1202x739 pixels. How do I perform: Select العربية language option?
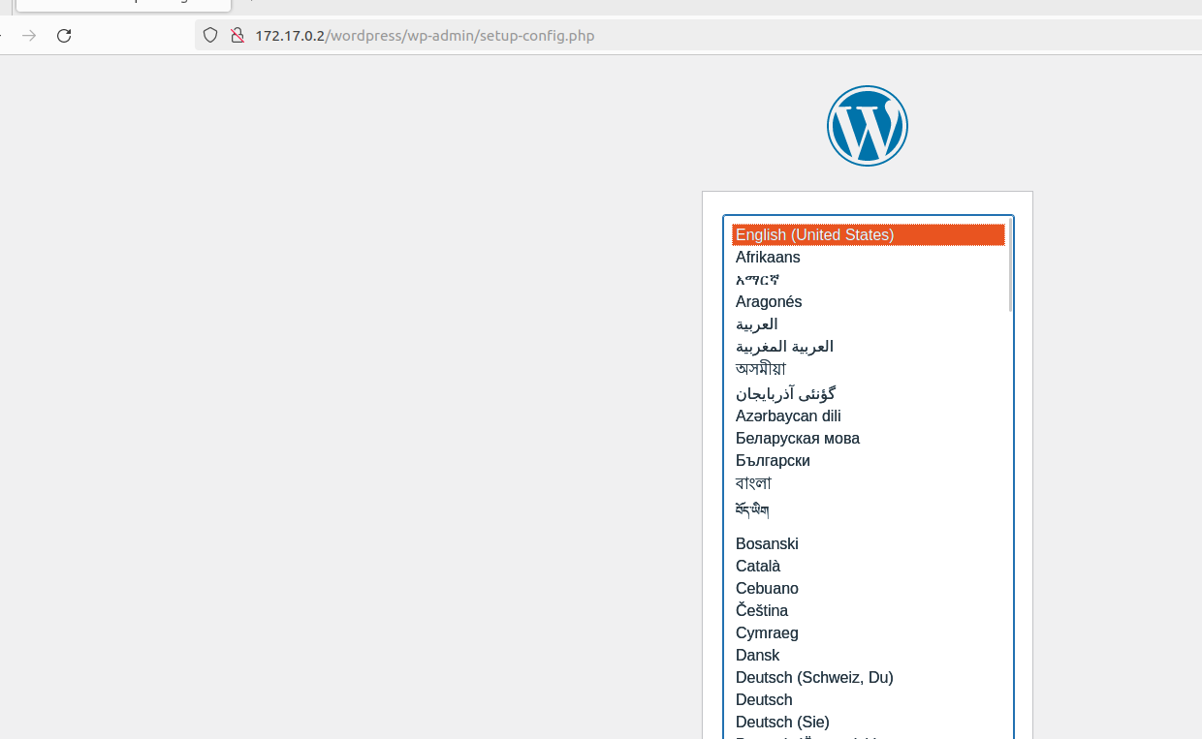click(868, 324)
